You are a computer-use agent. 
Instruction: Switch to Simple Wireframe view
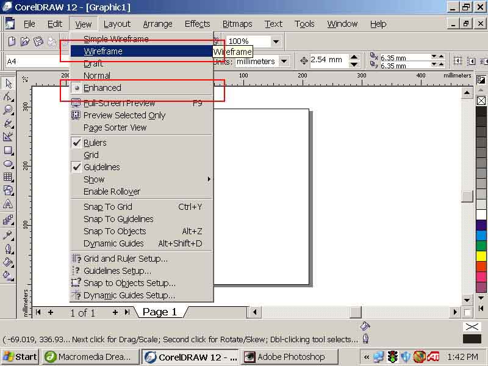(142, 39)
